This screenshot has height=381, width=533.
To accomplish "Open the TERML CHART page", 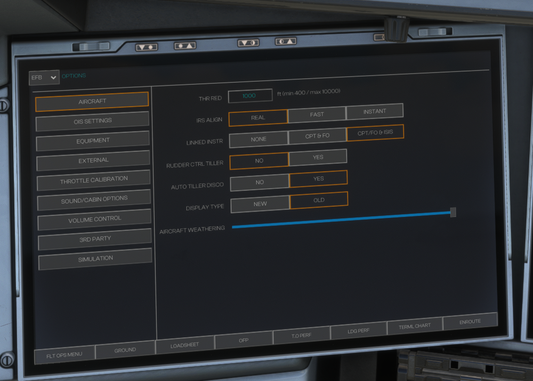I will click(x=414, y=326).
